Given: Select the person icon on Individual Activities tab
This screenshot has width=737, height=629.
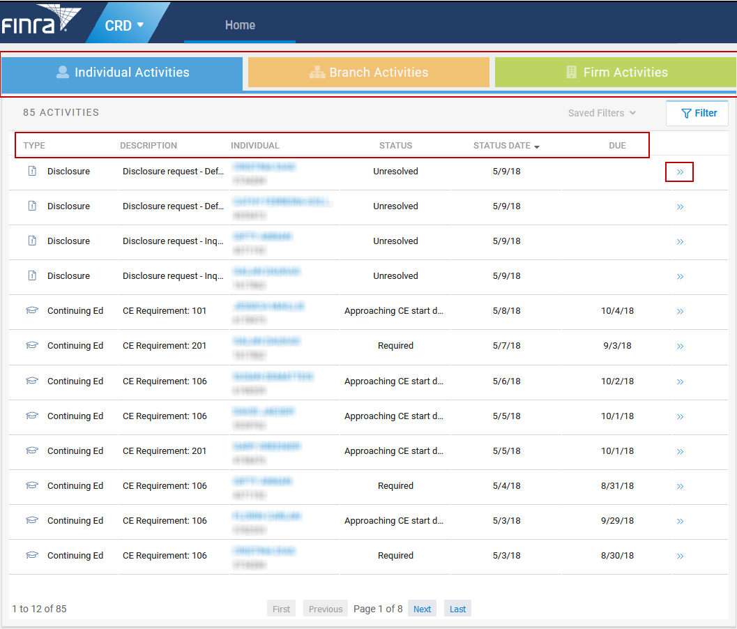Looking at the screenshot, I should 63,72.
